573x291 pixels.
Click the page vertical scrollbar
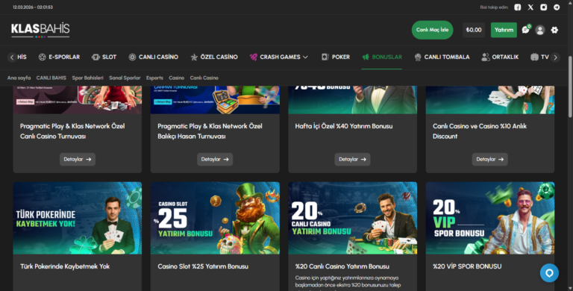tap(570, 87)
